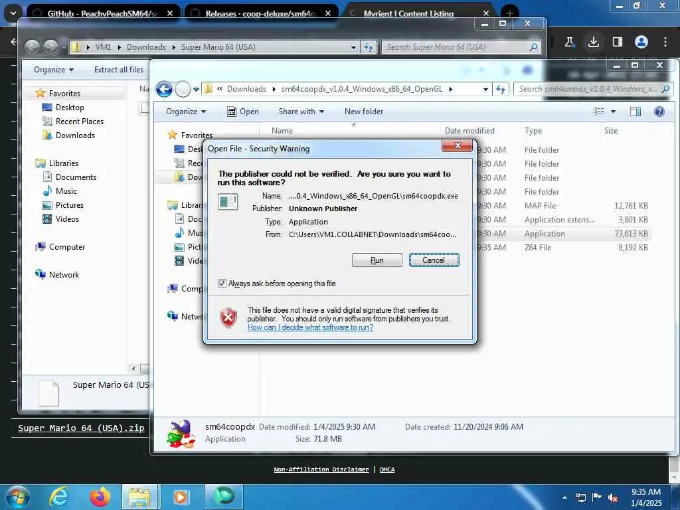Select Downloads in the back Explorer sidebar

point(75,135)
